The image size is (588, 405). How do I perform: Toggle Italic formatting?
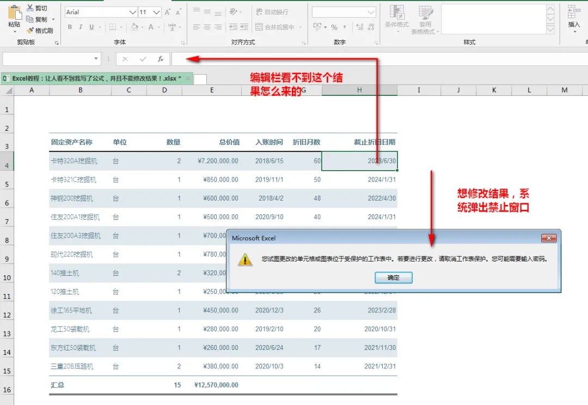point(80,27)
